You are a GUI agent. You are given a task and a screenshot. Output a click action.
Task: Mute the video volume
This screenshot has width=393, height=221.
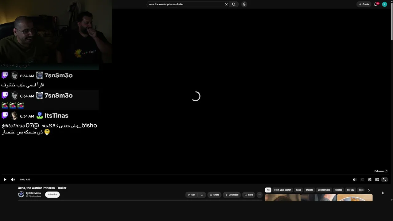click(x=13, y=180)
